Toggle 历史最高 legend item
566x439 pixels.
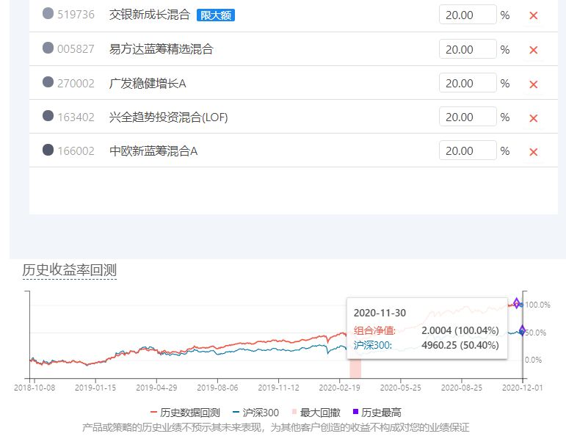point(377,413)
